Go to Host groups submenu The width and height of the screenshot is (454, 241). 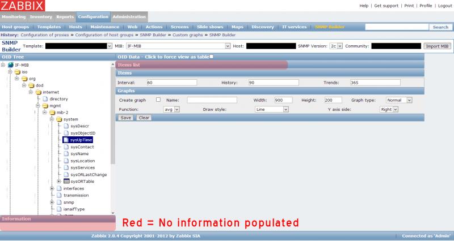pos(15,27)
